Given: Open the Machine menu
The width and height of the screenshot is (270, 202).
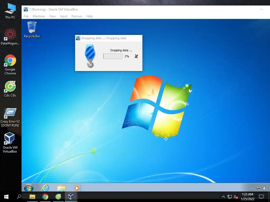Looking at the screenshot, I should tap(39, 16).
